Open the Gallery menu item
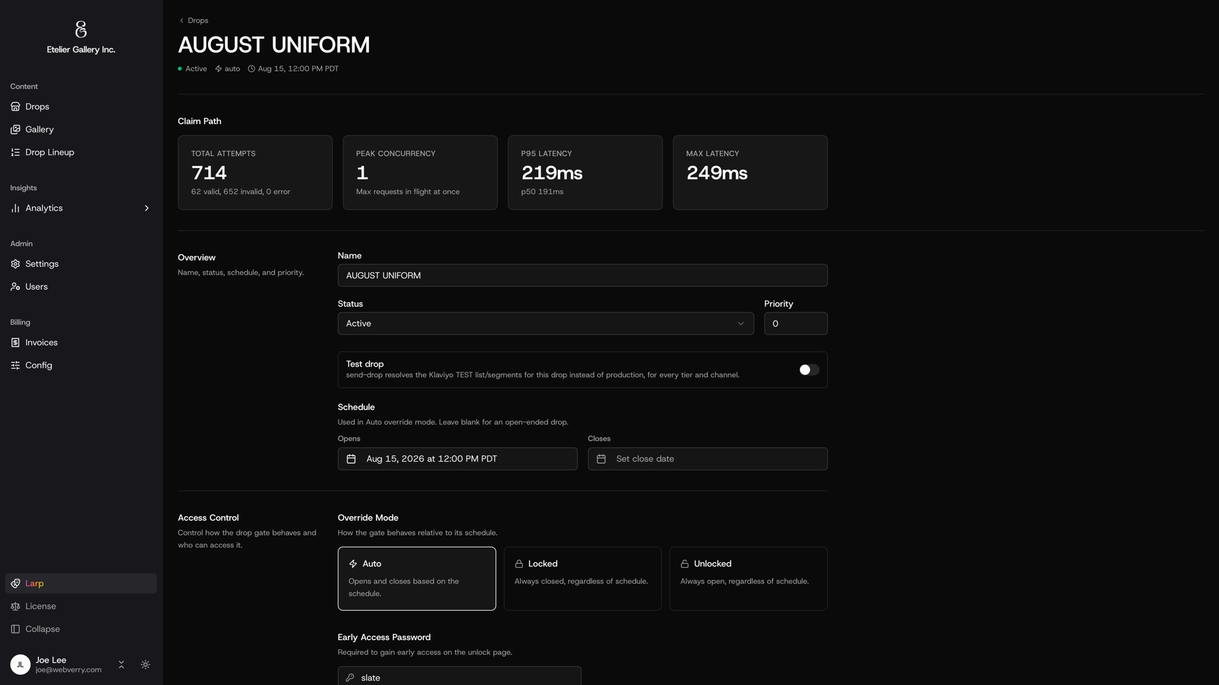The height and width of the screenshot is (685, 1219). 81,129
